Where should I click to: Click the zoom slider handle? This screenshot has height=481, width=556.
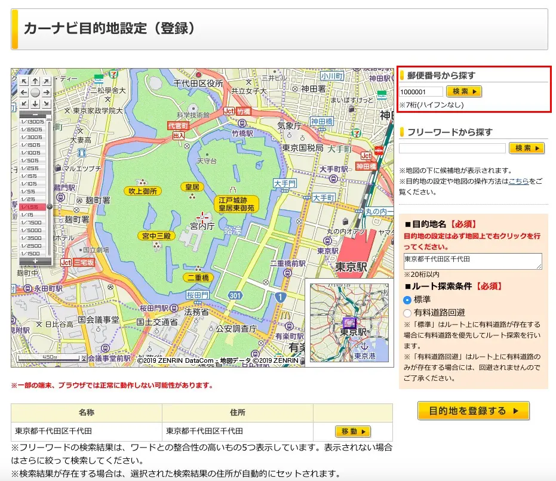[x=49, y=206]
